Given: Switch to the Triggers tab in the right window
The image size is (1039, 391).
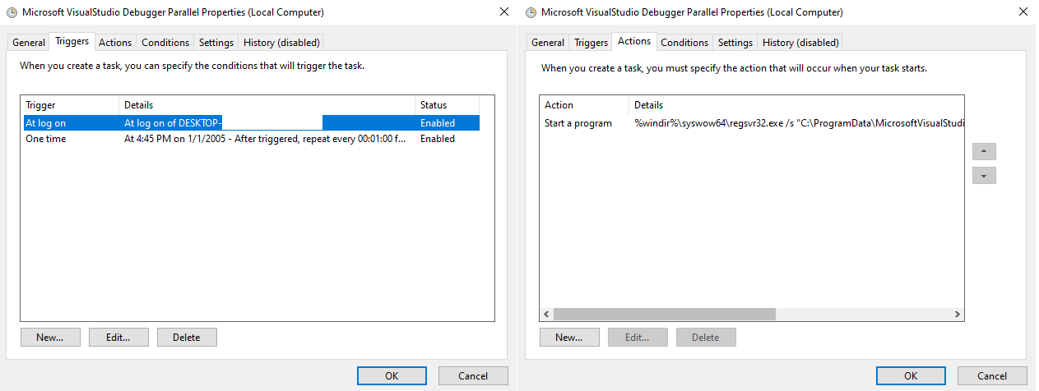Looking at the screenshot, I should [x=591, y=43].
